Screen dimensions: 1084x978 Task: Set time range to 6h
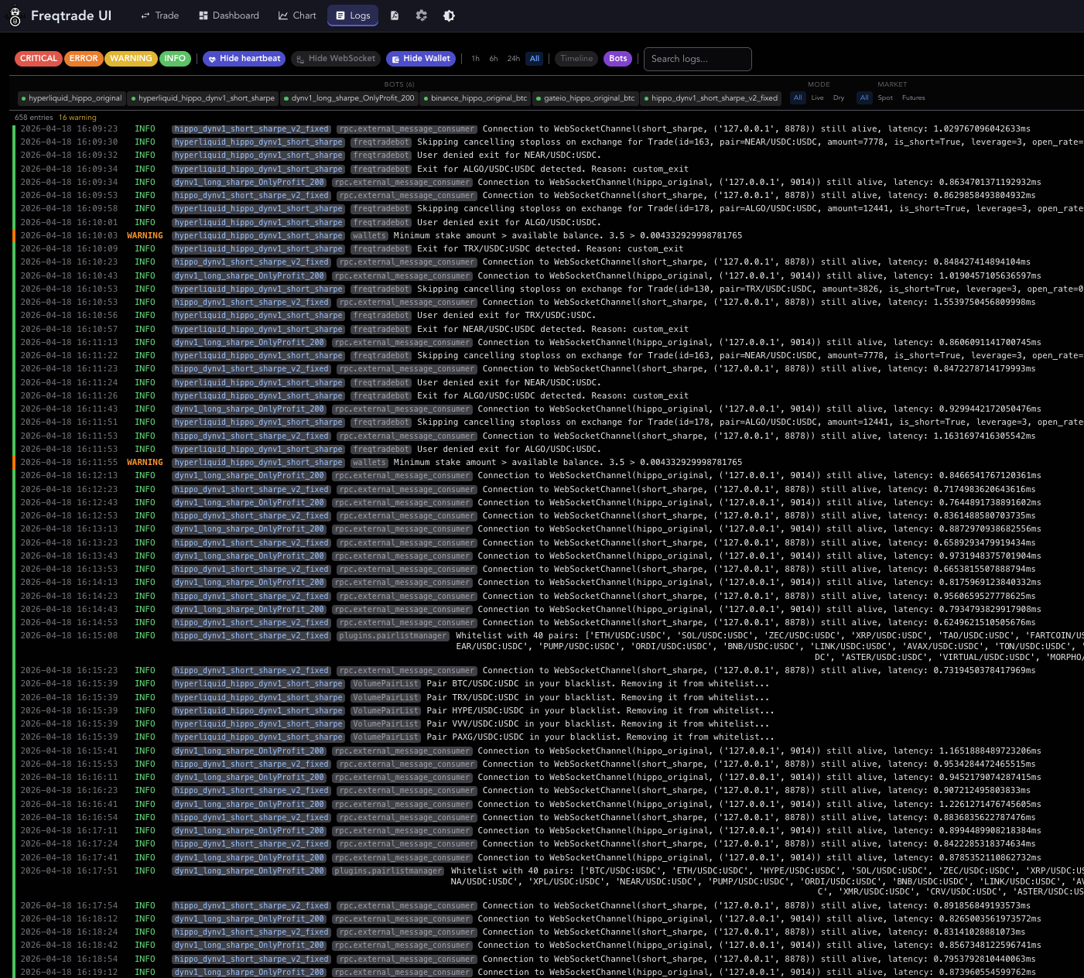(x=494, y=59)
